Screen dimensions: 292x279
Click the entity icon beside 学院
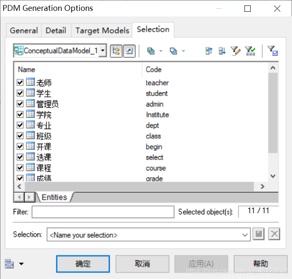pos(30,114)
